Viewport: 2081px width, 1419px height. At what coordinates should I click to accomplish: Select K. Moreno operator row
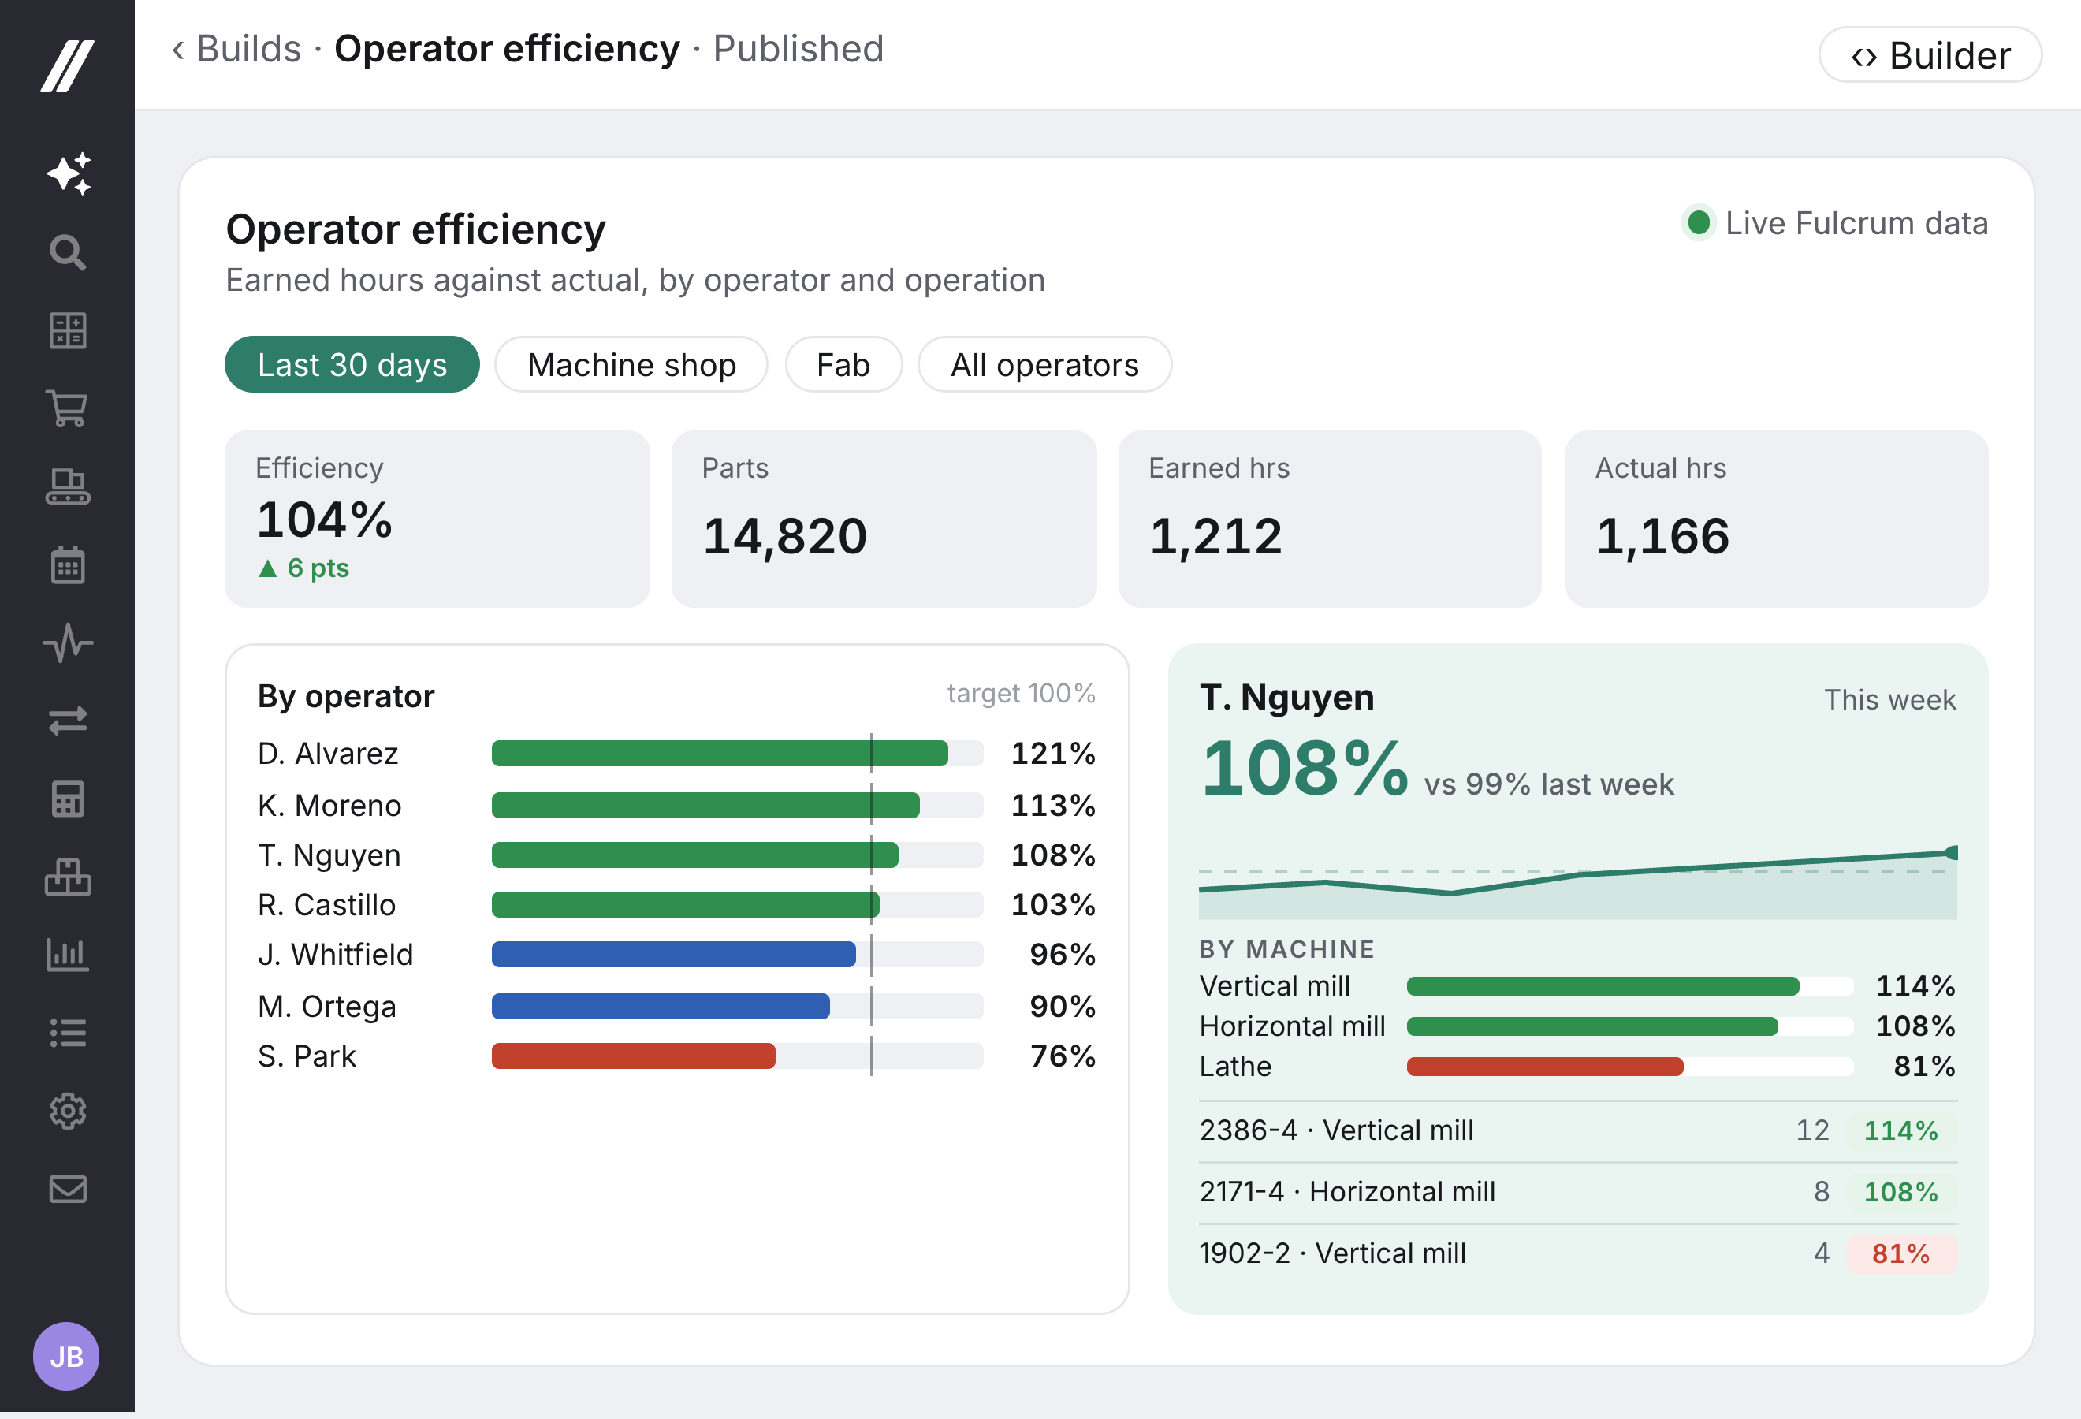pyautogui.click(x=676, y=805)
